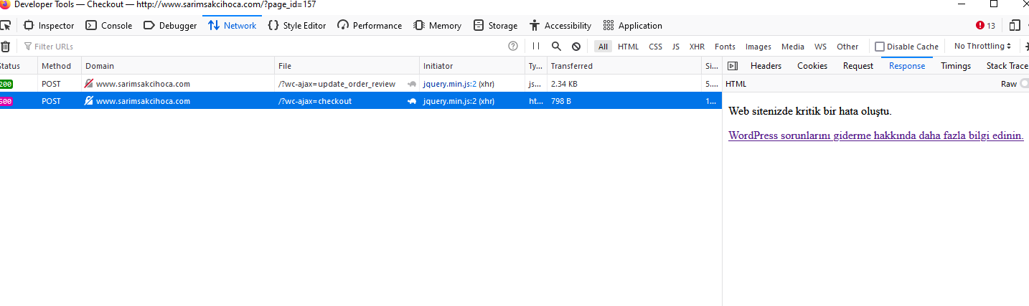The height and width of the screenshot is (306, 1029).
Task: Pause network recording
Action: [x=536, y=47]
